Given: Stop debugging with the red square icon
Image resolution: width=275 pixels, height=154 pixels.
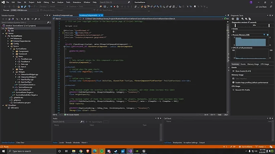Looking at the screenshot, I should [x=114, y=6].
